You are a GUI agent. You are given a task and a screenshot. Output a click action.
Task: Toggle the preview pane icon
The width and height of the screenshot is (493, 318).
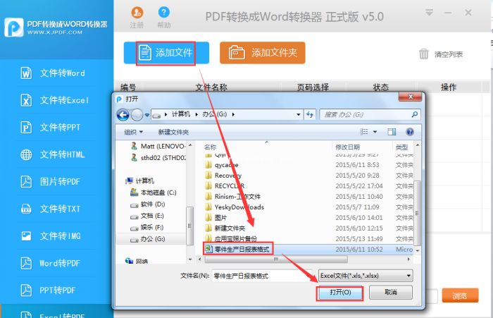click(x=392, y=132)
